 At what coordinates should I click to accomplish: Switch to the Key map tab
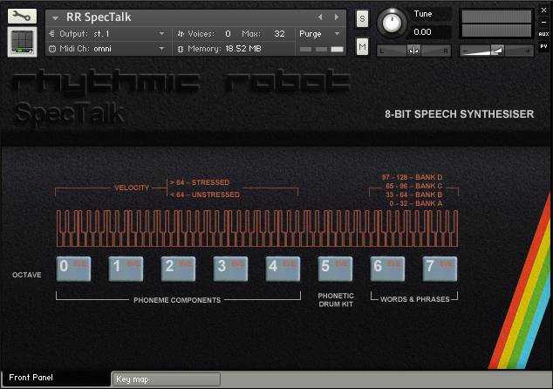[166, 379]
